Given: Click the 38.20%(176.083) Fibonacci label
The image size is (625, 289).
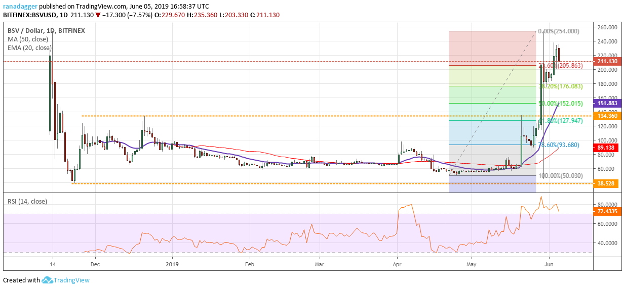Looking at the screenshot, I should point(561,86).
